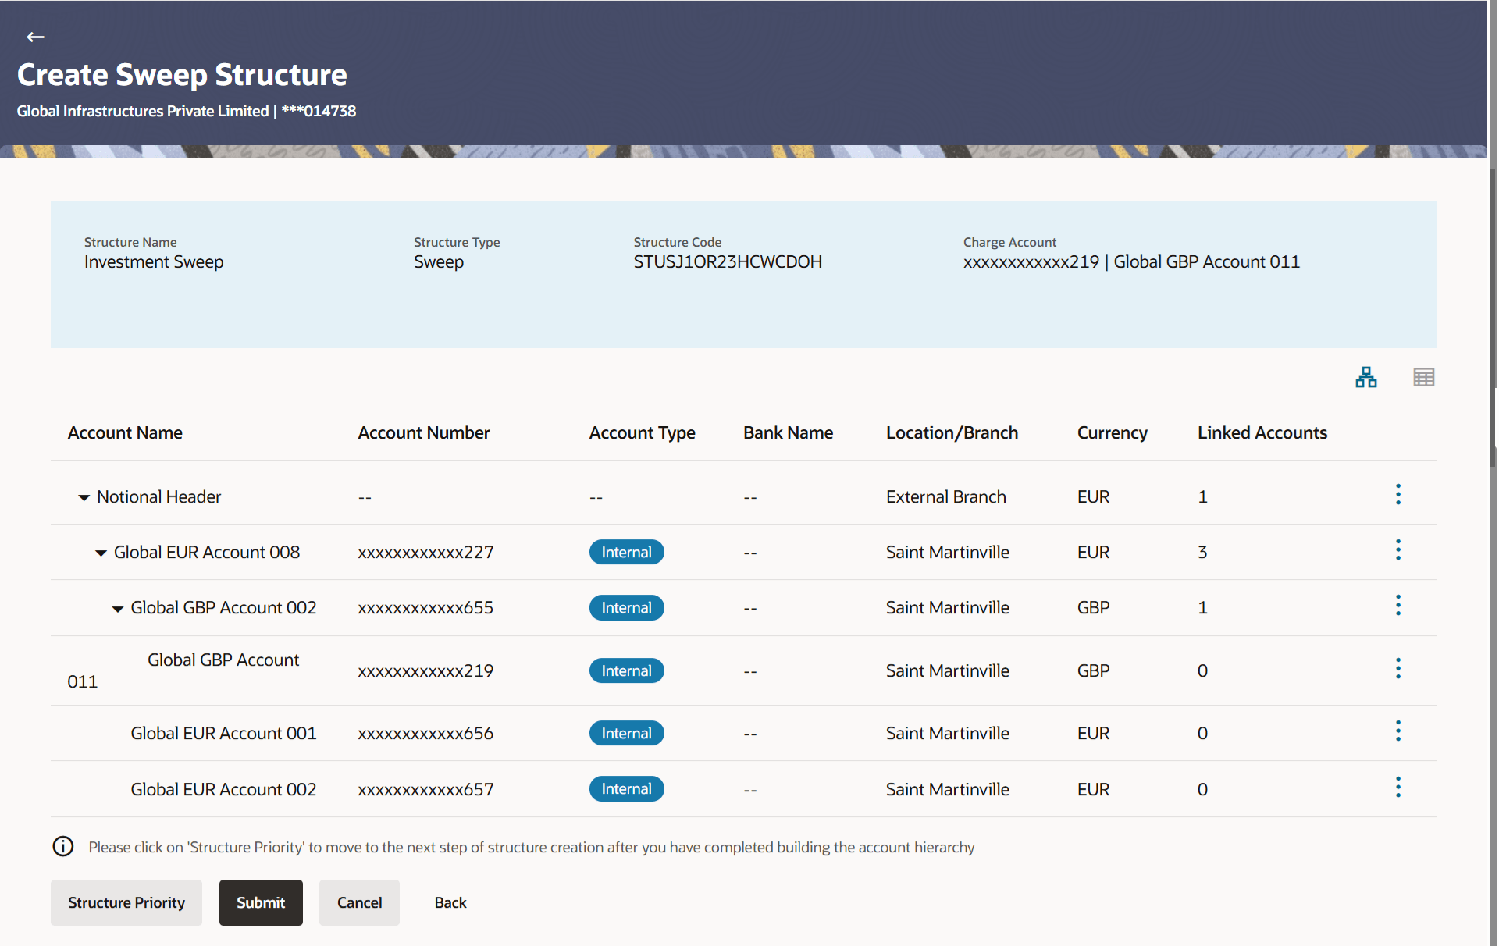Viewport: 1499px width, 946px height.
Task: Open kebab menu for Notional Header row
Action: (1398, 495)
